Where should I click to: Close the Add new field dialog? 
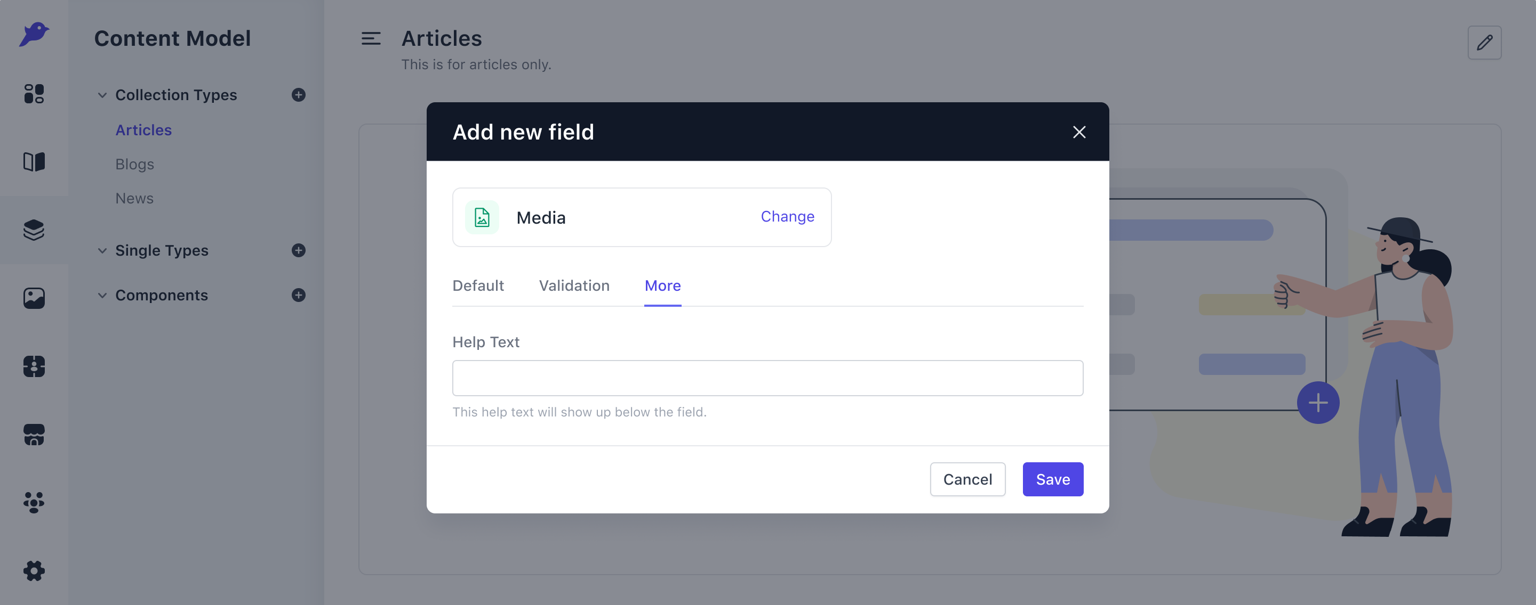pyautogui.click(x=1078, y=132)
